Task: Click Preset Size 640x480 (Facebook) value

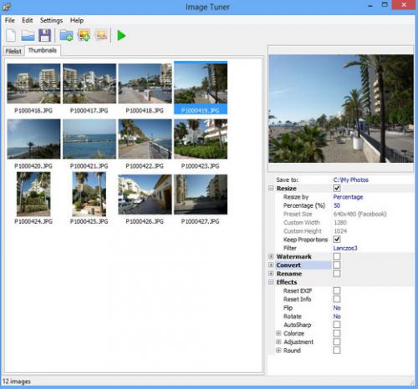Action: tap(360, 214)
